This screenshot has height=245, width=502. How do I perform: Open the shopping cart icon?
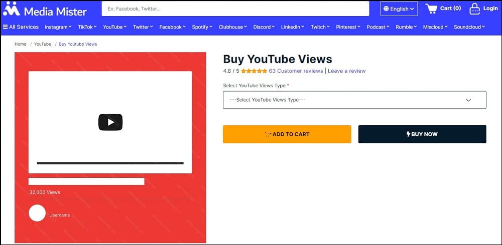[x=431, y=9]
